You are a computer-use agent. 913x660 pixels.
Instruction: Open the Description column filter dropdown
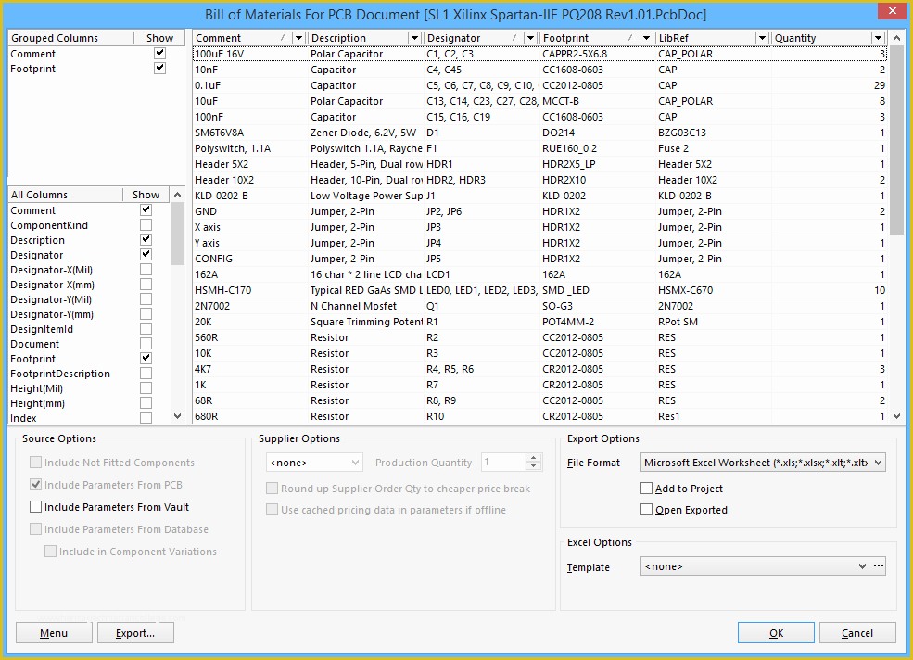[x=414, y=38]
